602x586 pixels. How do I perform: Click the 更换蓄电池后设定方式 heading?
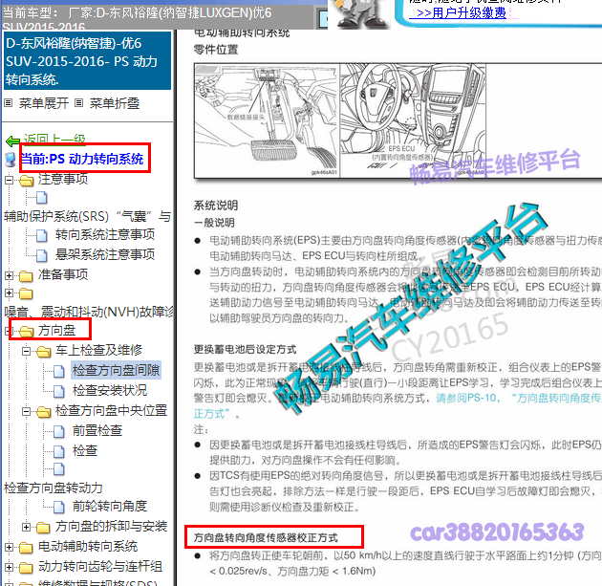coord(245,350)
